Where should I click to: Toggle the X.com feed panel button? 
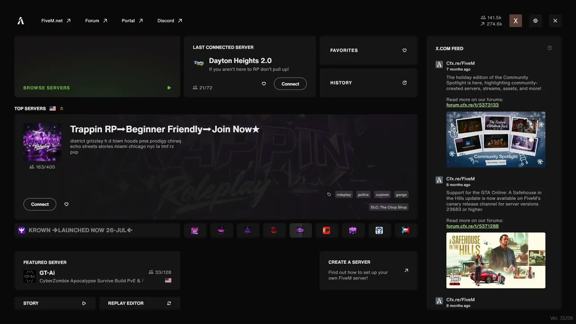516,21
